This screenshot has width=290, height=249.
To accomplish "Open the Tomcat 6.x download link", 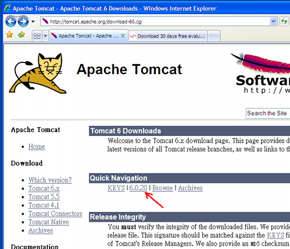I will coord(44,188).
